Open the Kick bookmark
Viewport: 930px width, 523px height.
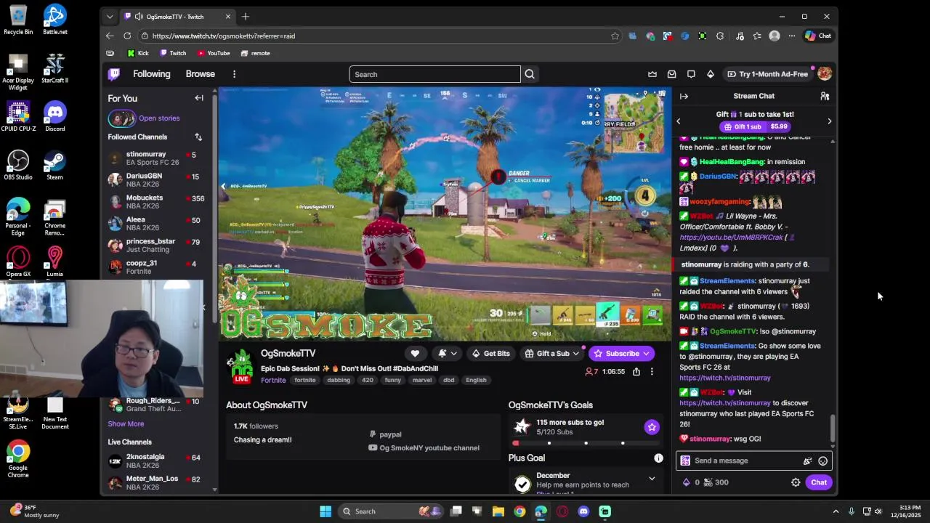tap(138, 53)
